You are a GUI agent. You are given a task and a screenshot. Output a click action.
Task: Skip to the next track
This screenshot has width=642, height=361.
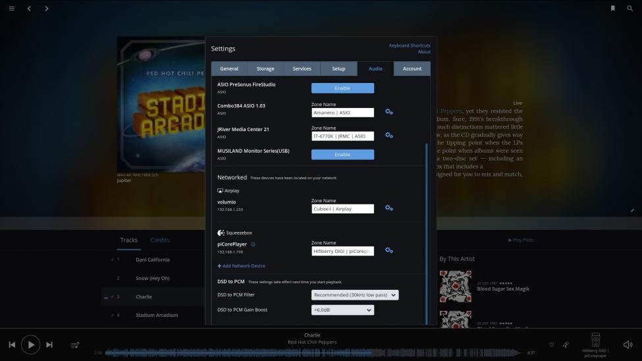click(49, 345)
